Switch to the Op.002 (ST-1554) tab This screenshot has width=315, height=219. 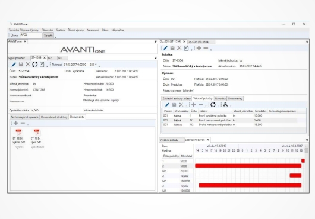coord(201,42)
